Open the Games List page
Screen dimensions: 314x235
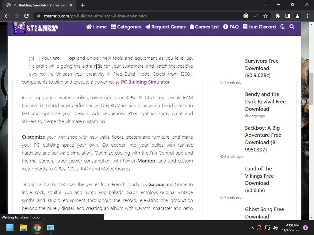[x=205, y=27]
